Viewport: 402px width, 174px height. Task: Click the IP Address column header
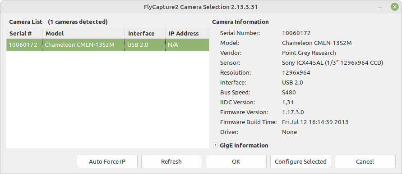(187, 33)
